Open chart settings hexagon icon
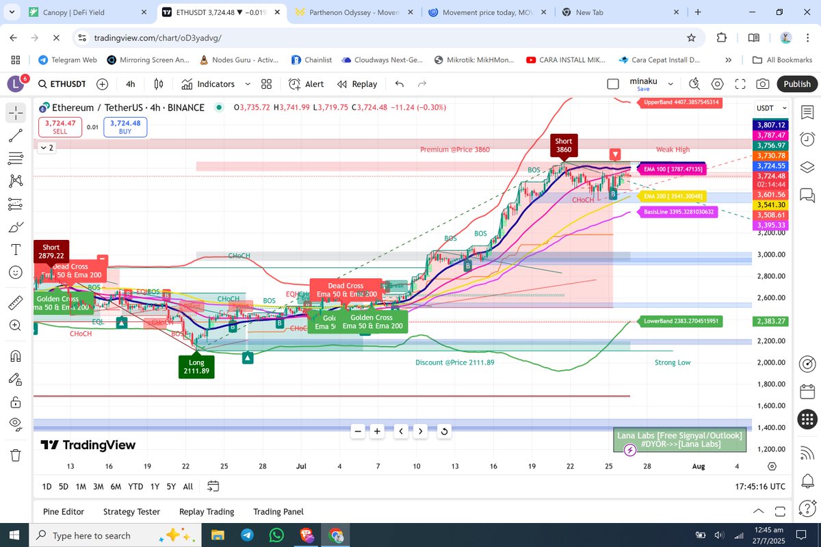The height and width of the screenshot is (547, 821). [x=717, y=84]
